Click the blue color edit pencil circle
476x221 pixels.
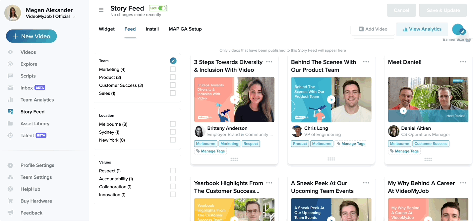[x=463, y=32]
